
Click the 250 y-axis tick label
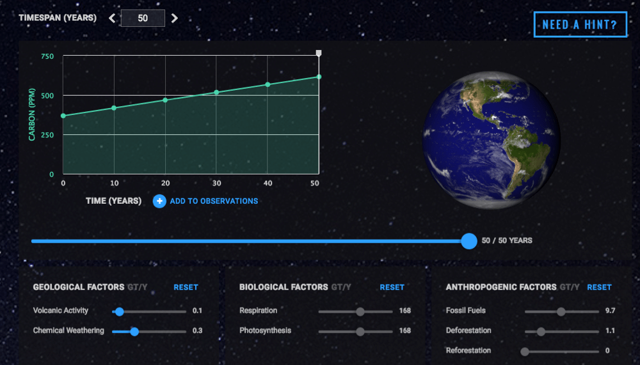tap(47, 135)
